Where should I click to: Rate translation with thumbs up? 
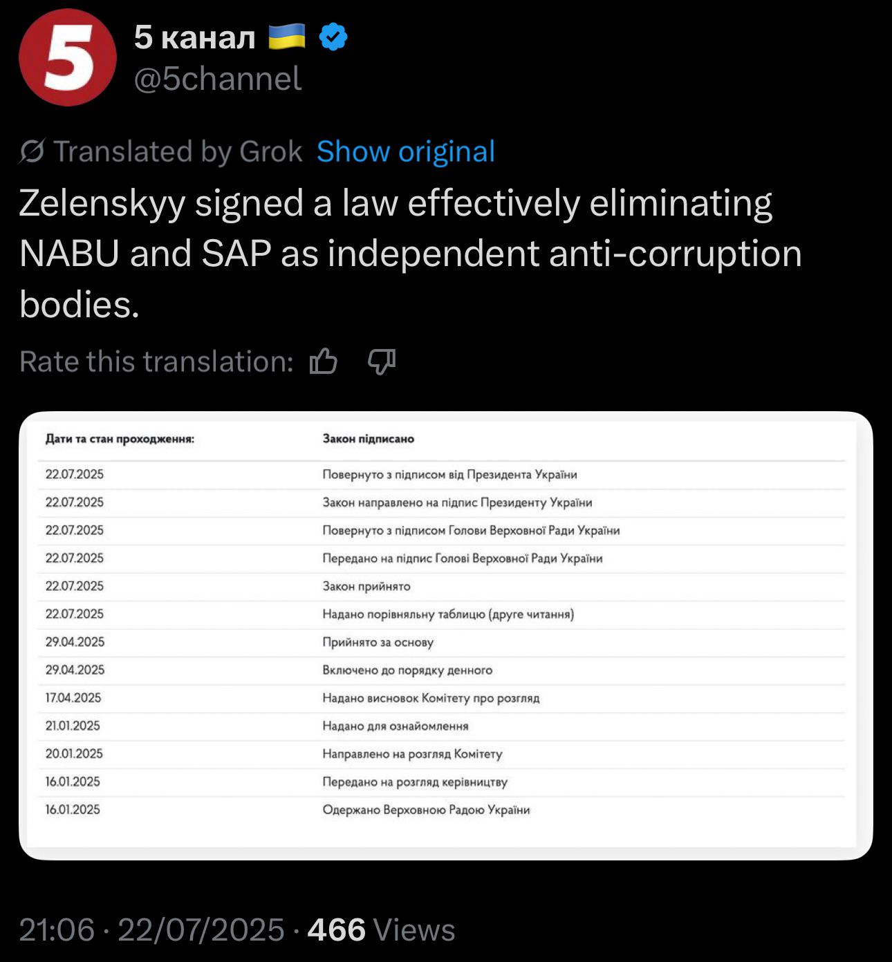[x=323, y=361]
